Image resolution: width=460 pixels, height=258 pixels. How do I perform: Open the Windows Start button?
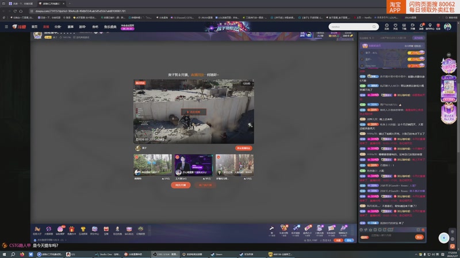(5, 254)
